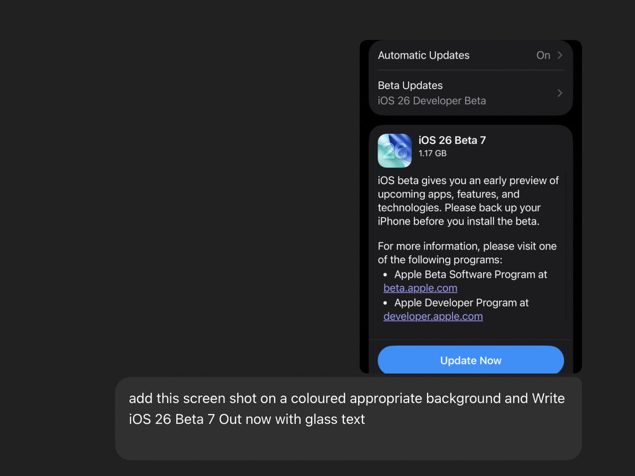Screen dimensions: 635x476
Task: Open the developer.apple.com link
Action: click(433, 316)
